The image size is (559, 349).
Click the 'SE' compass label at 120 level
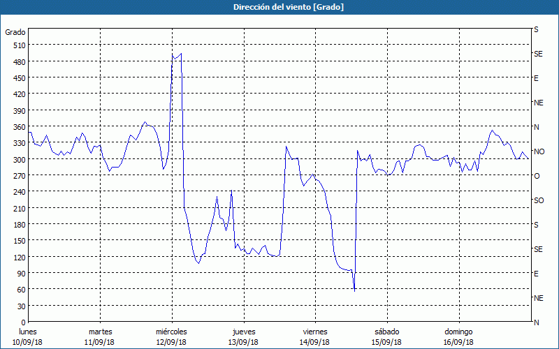[538, 249]
